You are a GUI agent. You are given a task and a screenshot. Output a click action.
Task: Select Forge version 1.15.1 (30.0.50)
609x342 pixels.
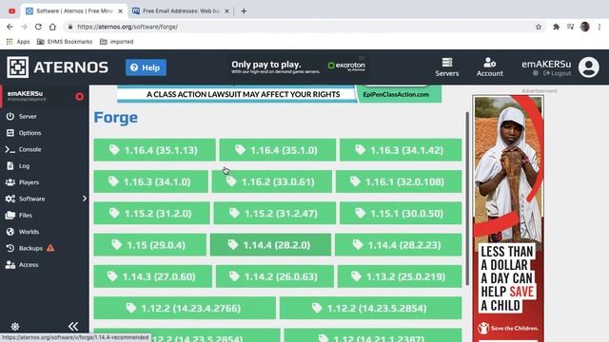point(401,213)
